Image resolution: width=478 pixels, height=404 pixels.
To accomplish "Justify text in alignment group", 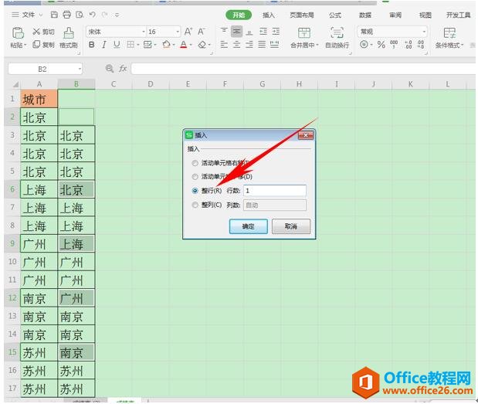I will point(262,45).
